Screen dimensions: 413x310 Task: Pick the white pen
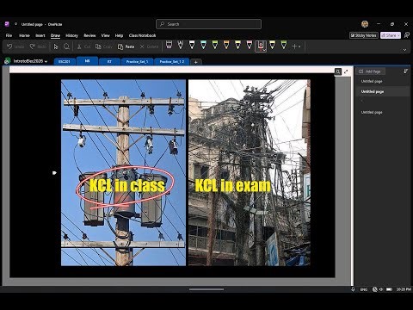tap(192, 45)
